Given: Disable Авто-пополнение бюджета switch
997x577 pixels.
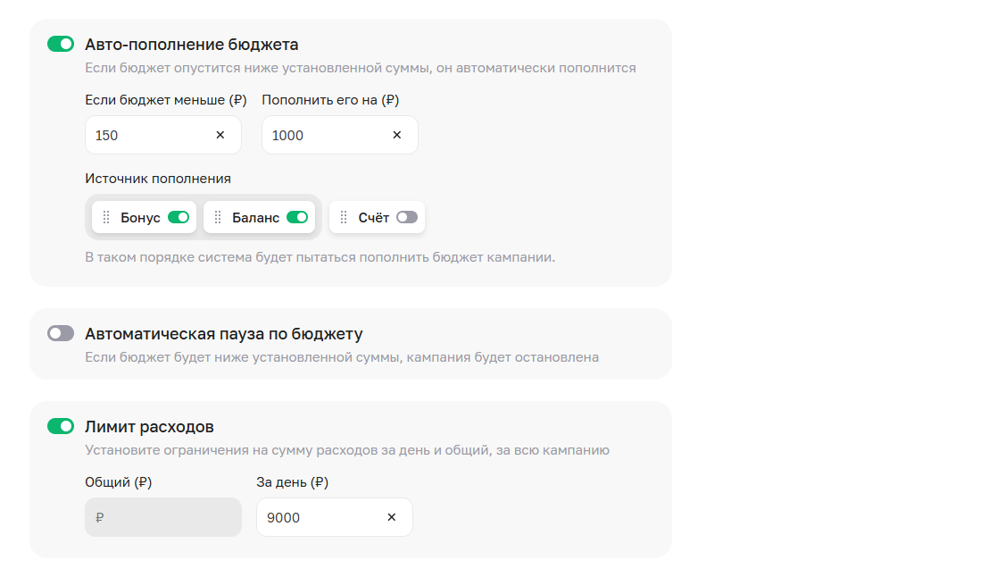Looking at the screenshot, I should click(x=61, y=44).
